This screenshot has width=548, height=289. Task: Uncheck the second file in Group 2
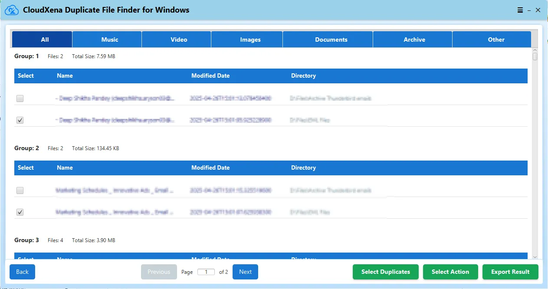click(20, 212)
